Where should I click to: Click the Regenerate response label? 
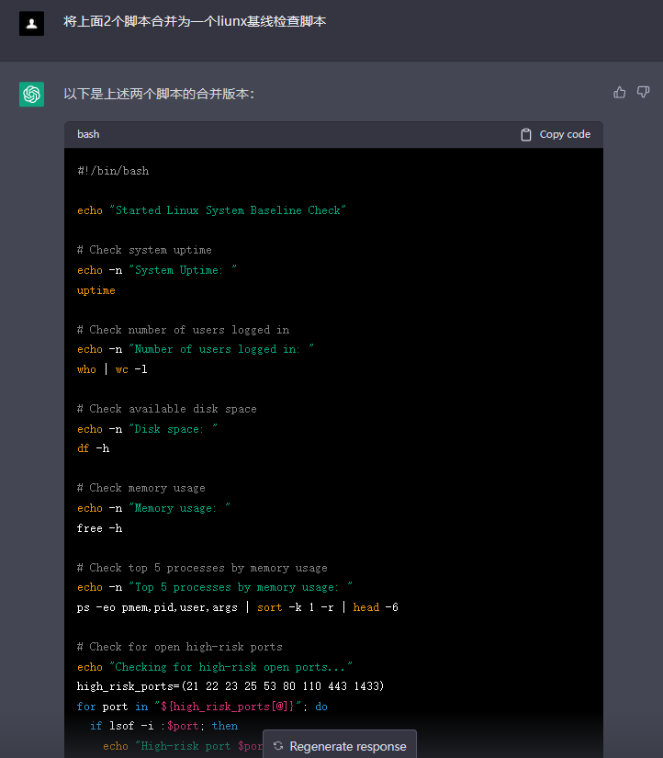[x=348, y=746]
